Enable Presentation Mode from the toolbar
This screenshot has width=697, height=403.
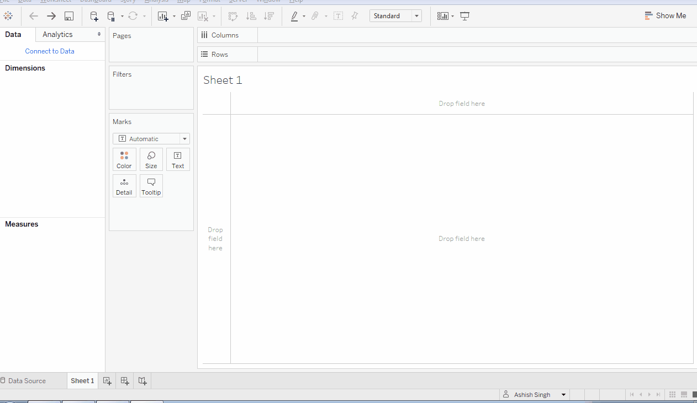[x=464, y=16]
